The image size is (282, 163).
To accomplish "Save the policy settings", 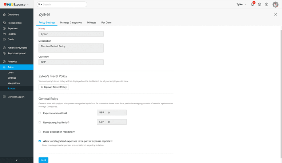I will tap(43, 160).
